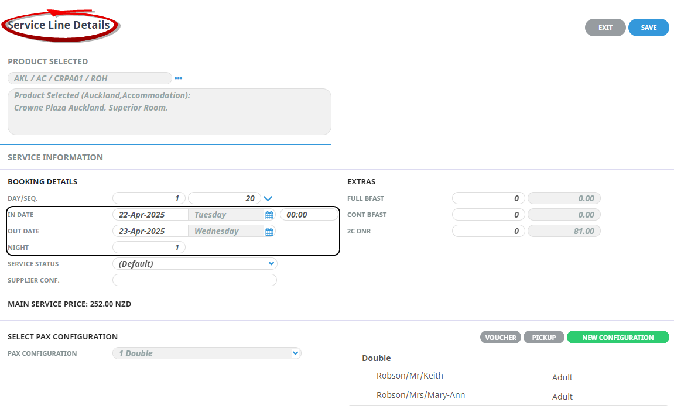Edit the Cont Bfast quantity field
The width and height of the screenshot is (674, 409).
(x=488, y=215)
